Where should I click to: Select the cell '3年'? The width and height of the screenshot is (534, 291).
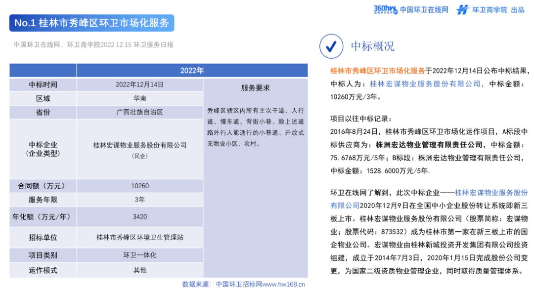click(139, 200)
